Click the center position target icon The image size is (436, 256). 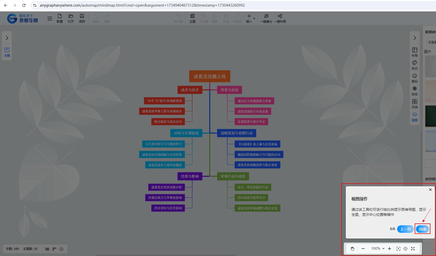coord(406,249)
